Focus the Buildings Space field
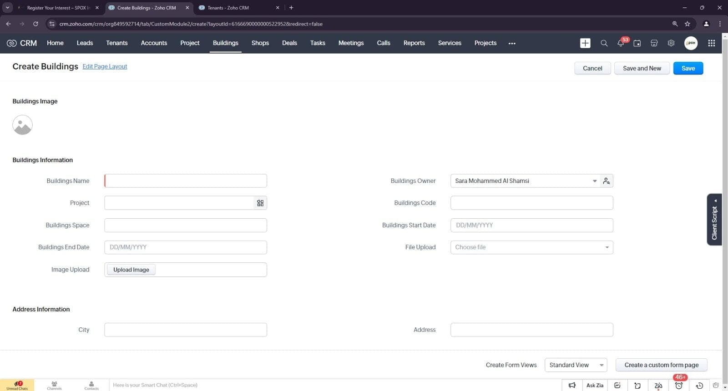Screen dimensions: 728x391 (x=186, y=225)
